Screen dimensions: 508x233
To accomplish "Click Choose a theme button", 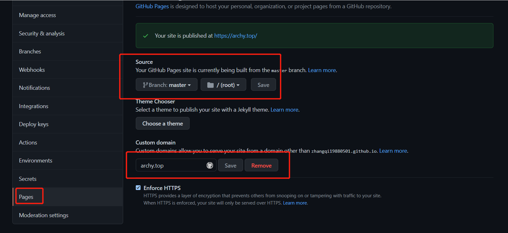I will point(163,123).
